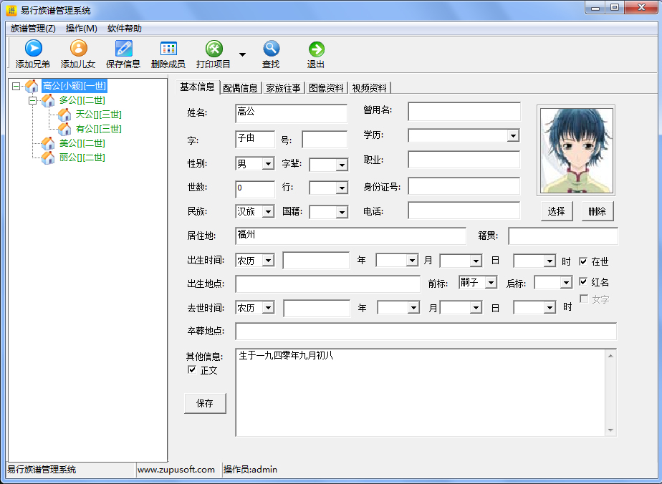662x484 pixels.
Task: Toggle the 正文 checkbox
Action: click(x=191, y=370)
